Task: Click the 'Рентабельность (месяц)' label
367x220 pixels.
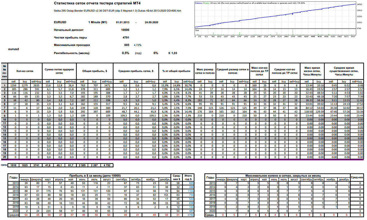Action: point(72,53)
